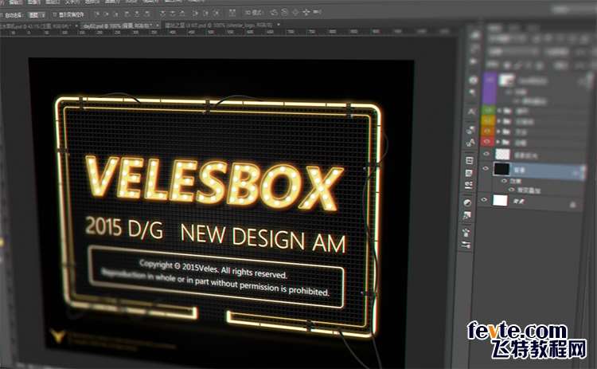597x369 pixels.
Task: Select the 3D Scale camera icon
Action: point(317,13)
